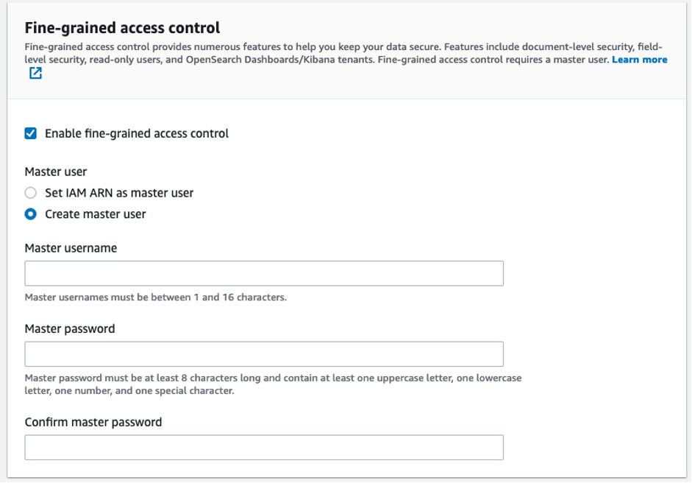Click the username length hint text
The image size is (692, 483).
point(155,297)
